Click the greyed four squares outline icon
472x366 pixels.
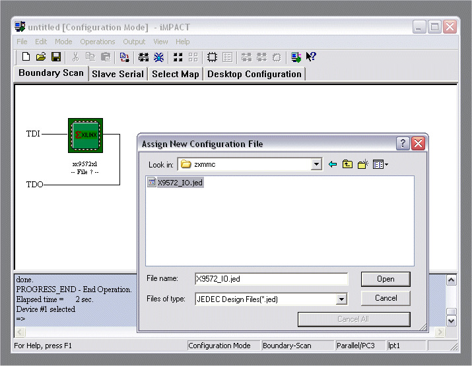point(193,57)
